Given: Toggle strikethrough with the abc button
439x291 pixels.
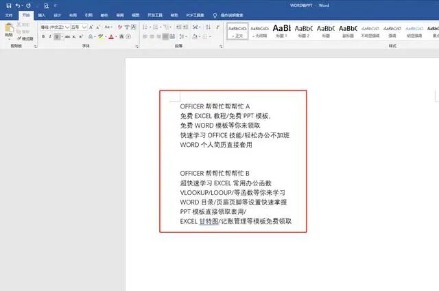Looking at the screenshot, I should coord(67,36).
